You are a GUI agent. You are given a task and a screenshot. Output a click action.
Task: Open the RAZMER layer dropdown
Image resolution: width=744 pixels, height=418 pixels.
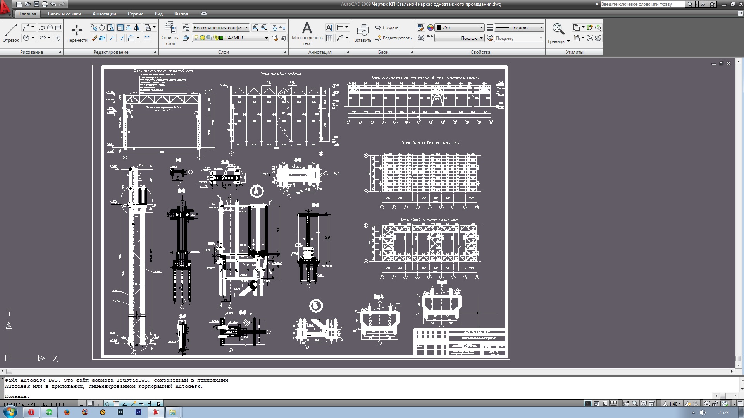pos(231,38)
